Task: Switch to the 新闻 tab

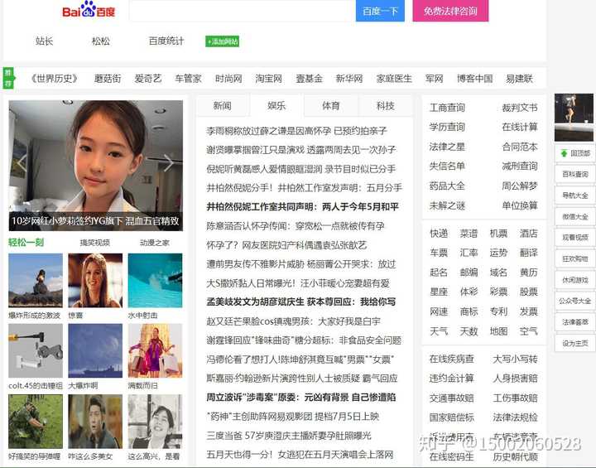Action: [x=223, y=106]
